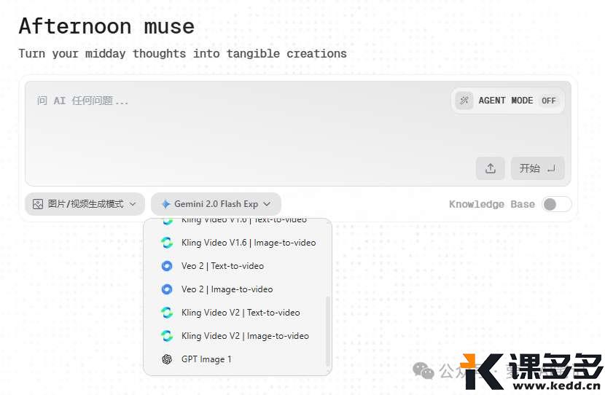
Task: Click the OpenAI icon beside GPT Image 1
Action: tap(167, 359)
